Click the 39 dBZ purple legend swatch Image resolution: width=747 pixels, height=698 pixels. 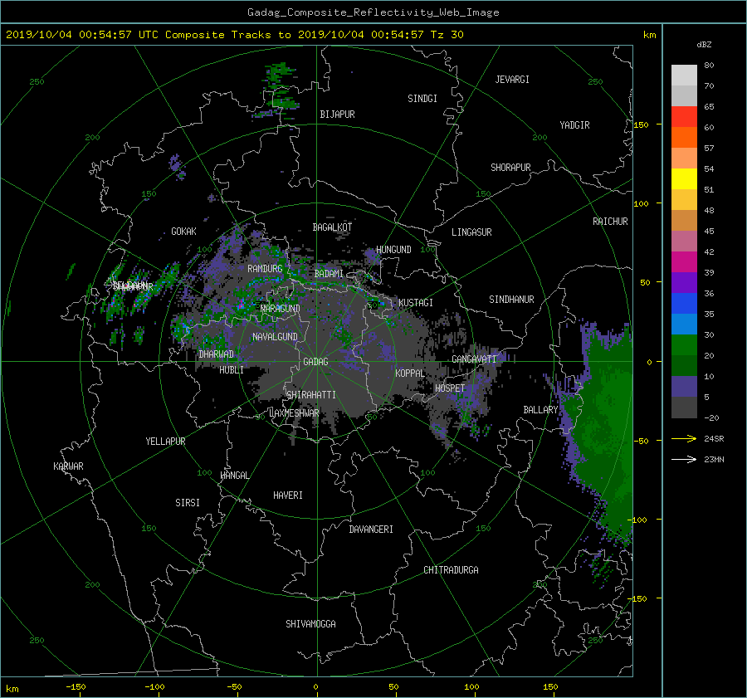(684, 282)
